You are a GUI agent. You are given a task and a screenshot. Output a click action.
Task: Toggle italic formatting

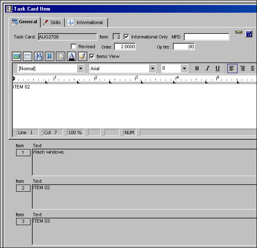(207, 69)
